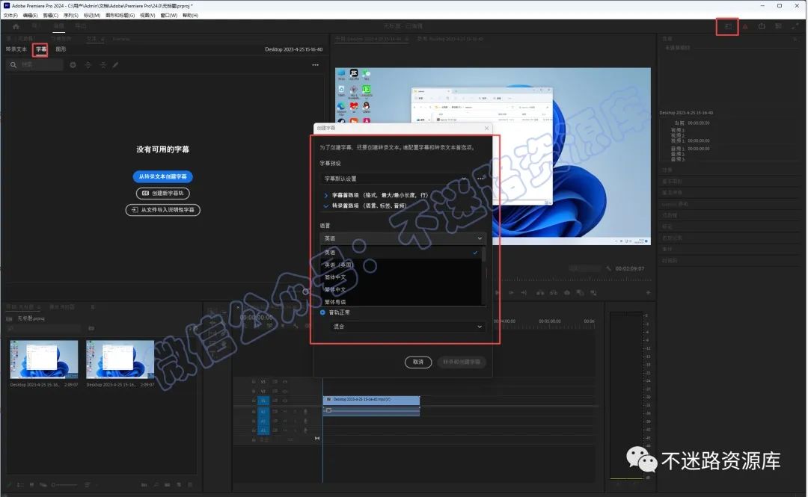Image resolution: width=808 pixels, height=497 pixels.
Task: Toggle A1 track target button
Action: point(263,412)
